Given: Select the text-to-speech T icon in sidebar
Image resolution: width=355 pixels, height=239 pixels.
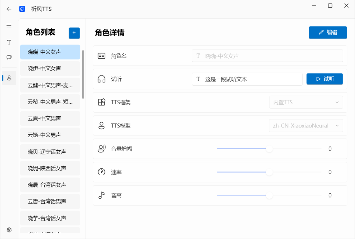Looking at the screenshot, I should point(9,42).
